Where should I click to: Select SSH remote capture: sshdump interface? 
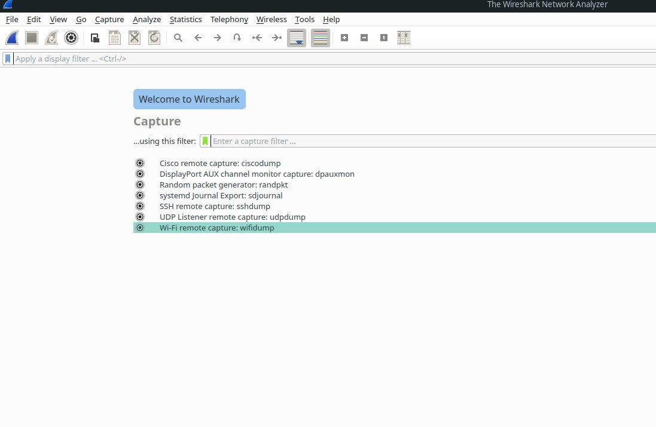point(215,206)
